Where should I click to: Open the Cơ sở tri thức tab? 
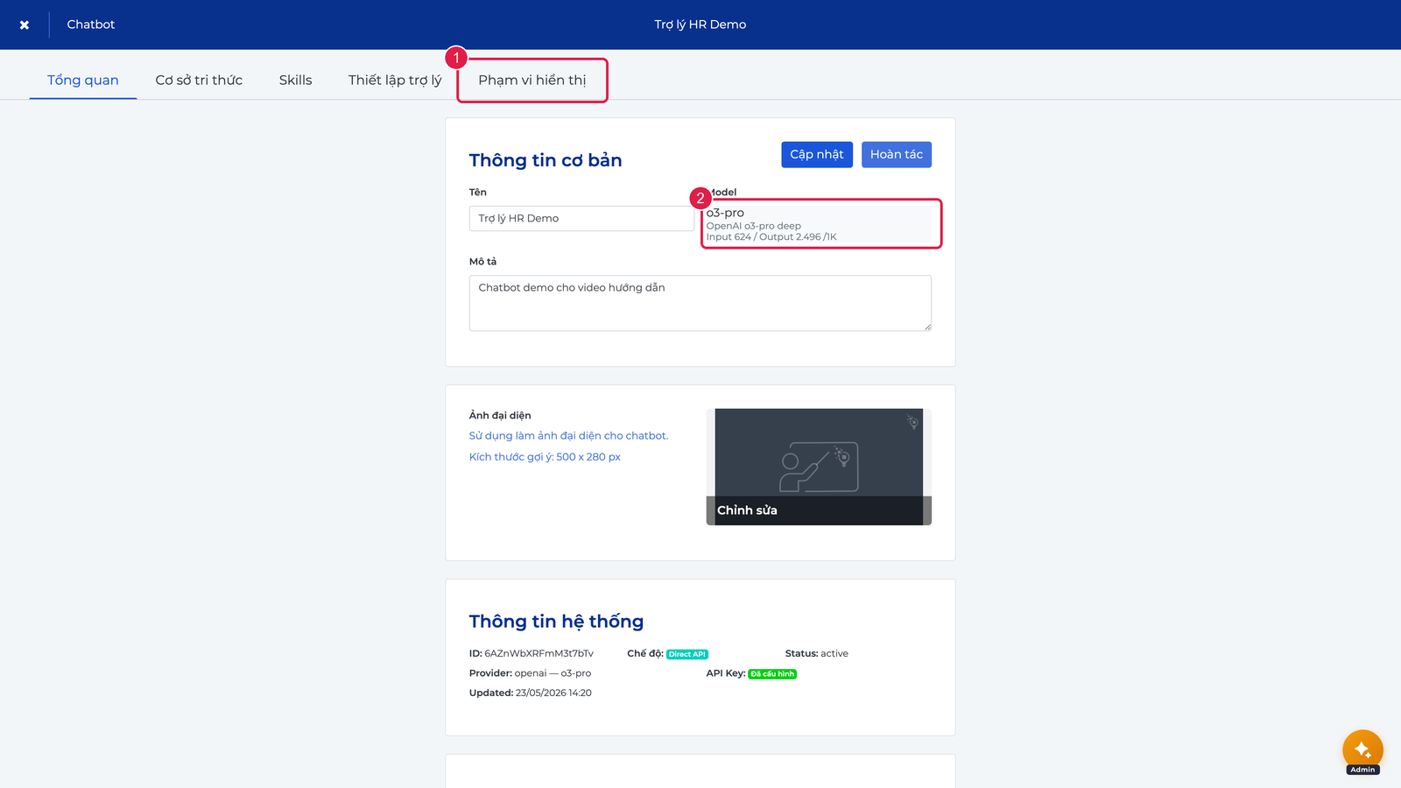tap(199, 80)
